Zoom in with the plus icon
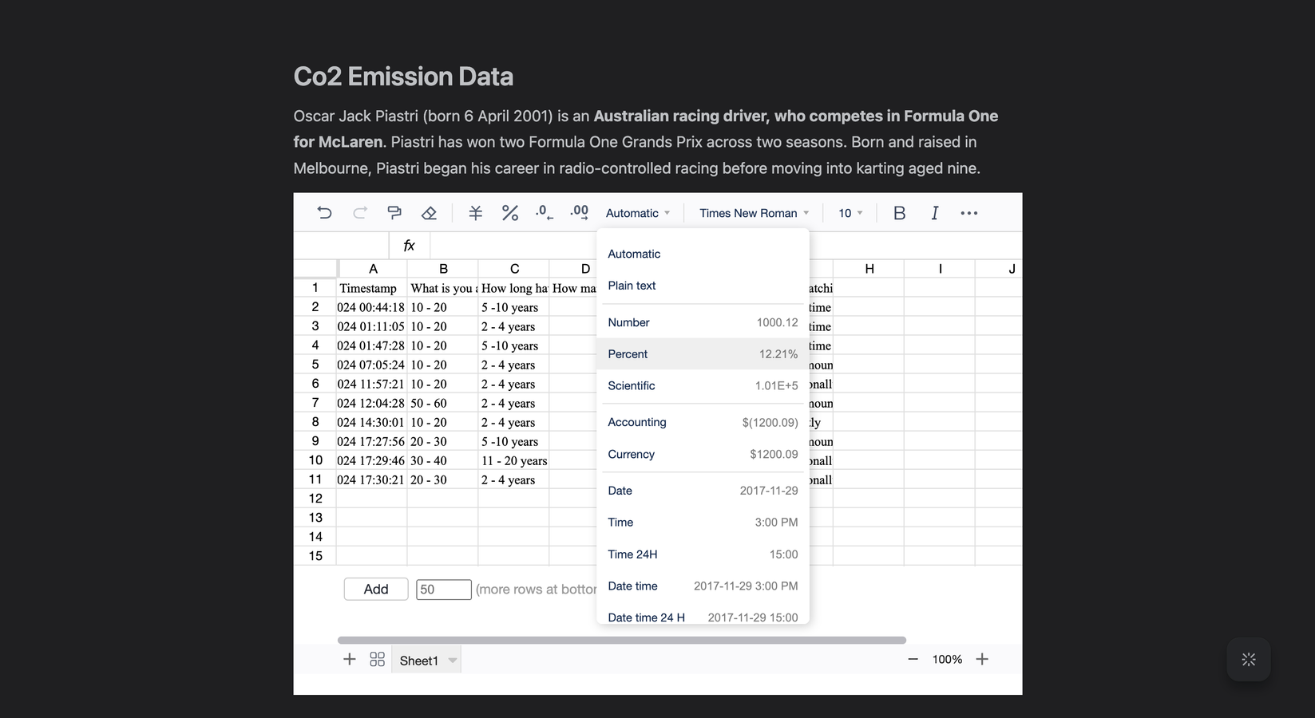 (x=982, y=659)
